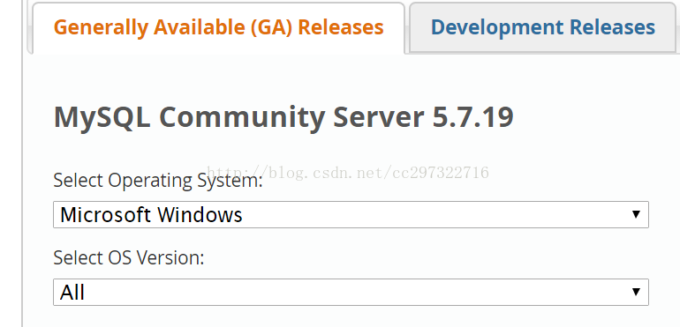Switch to the Development Releases tab
The height and width of the screenshot is (327, 680).
542,27
